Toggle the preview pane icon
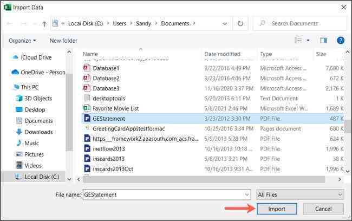Viewport: 352px width, 221px height. [x=323, y=41]
